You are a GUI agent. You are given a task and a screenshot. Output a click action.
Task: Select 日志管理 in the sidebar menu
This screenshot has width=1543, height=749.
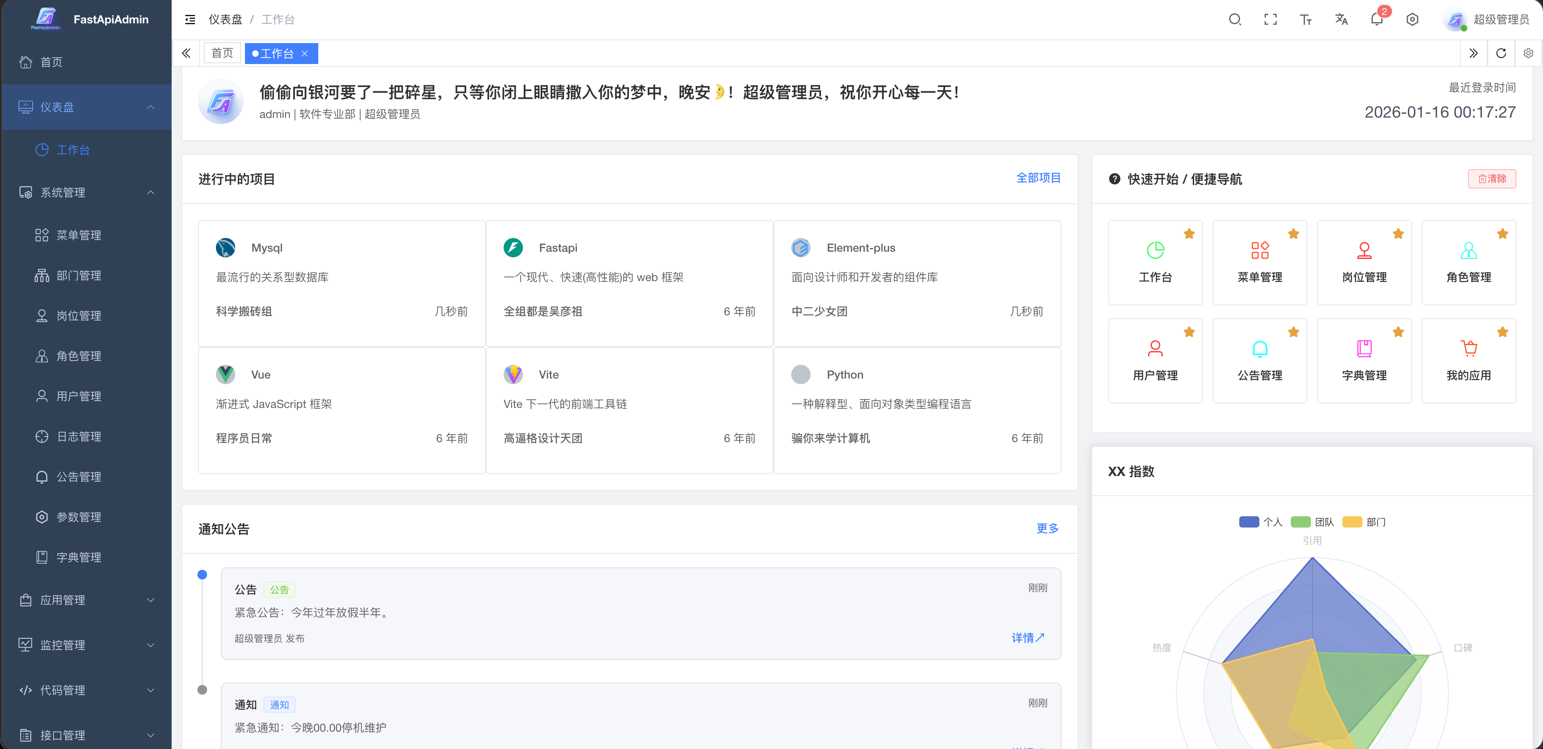[79, 437]
